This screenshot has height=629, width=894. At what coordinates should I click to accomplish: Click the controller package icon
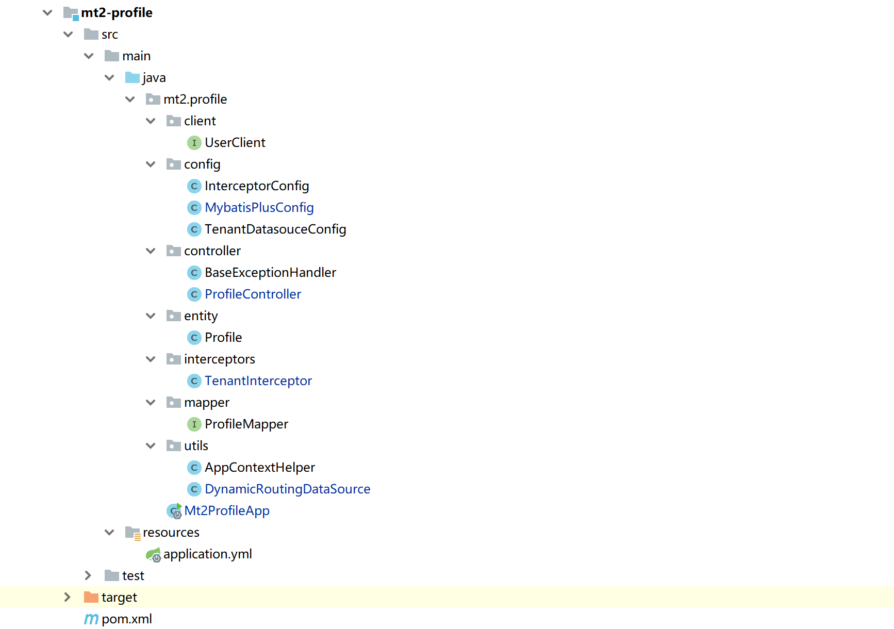point(174,251)
